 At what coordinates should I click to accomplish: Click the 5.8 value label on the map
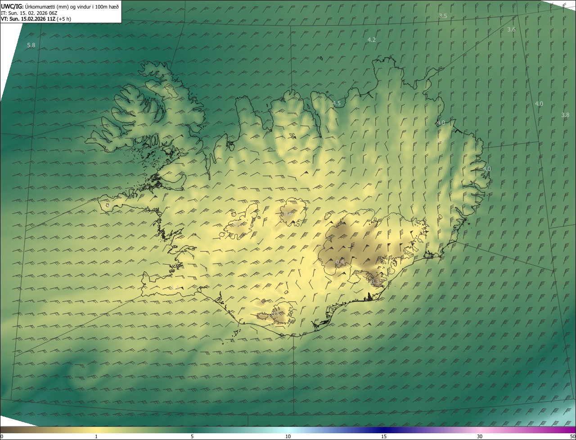coord(31,45)
